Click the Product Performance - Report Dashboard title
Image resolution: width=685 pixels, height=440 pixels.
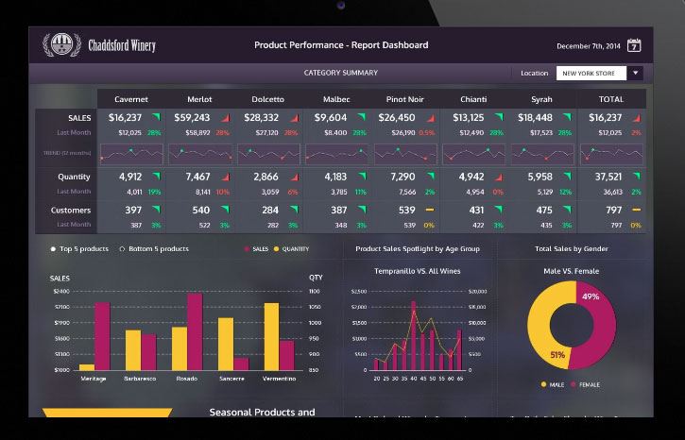pos(341,45)
